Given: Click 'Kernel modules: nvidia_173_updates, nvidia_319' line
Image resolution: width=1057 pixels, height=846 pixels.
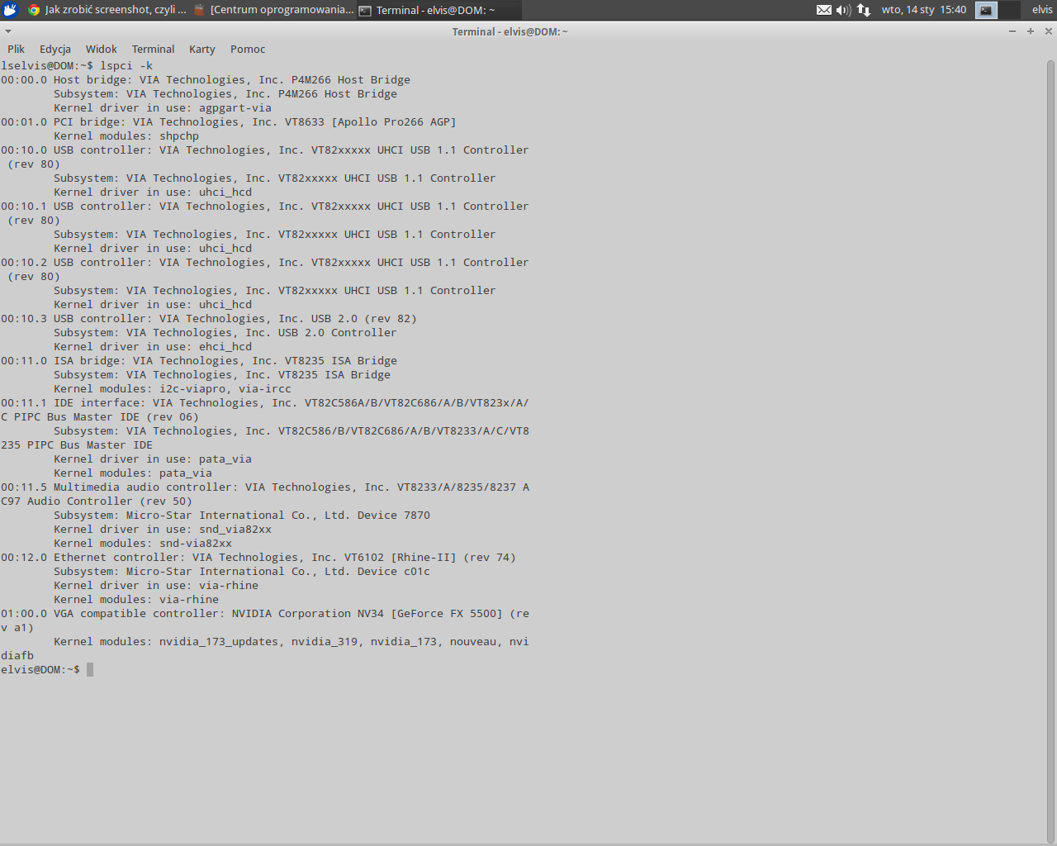Looking at the screenshot, I should (292, 641).
